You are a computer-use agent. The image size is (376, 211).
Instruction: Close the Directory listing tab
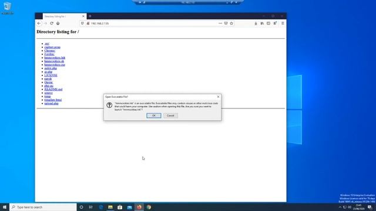click(83, 16)
